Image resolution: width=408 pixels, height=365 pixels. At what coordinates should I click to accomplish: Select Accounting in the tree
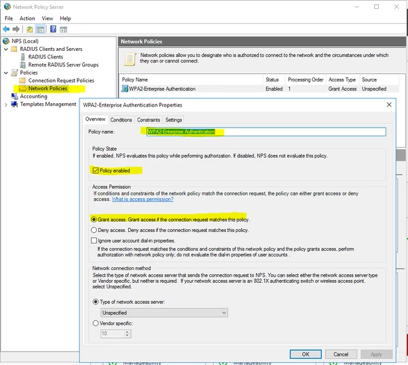(x=33, y=96)
